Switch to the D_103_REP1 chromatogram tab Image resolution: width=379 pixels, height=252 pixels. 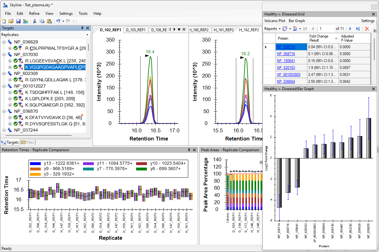pos(135,30)
